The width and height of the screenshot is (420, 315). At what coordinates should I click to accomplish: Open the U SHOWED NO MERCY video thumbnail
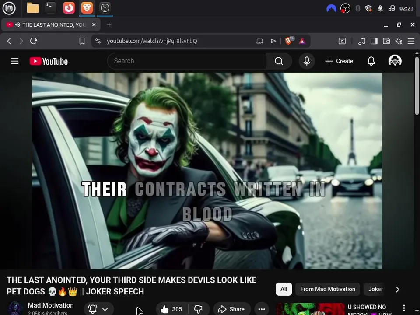click(310, 309)
